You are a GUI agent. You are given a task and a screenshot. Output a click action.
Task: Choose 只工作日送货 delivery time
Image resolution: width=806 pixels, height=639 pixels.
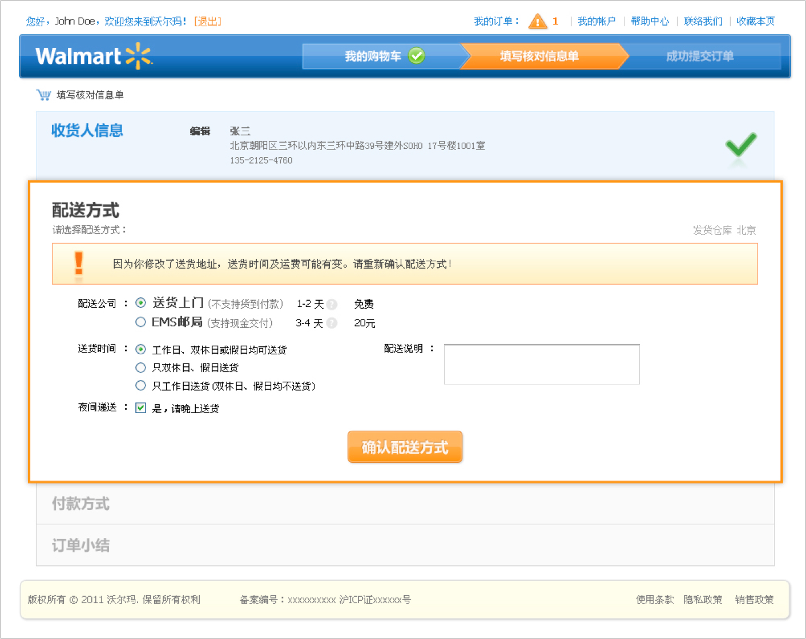[x=140, y=386]
